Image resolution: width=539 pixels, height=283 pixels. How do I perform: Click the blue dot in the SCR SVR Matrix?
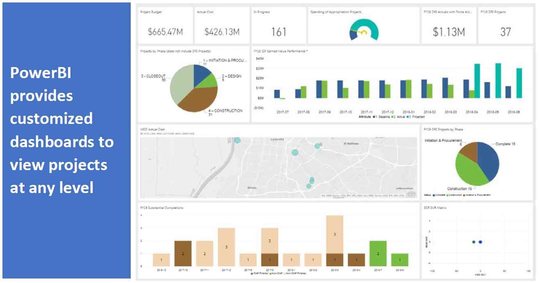click(x=480, y=242)
